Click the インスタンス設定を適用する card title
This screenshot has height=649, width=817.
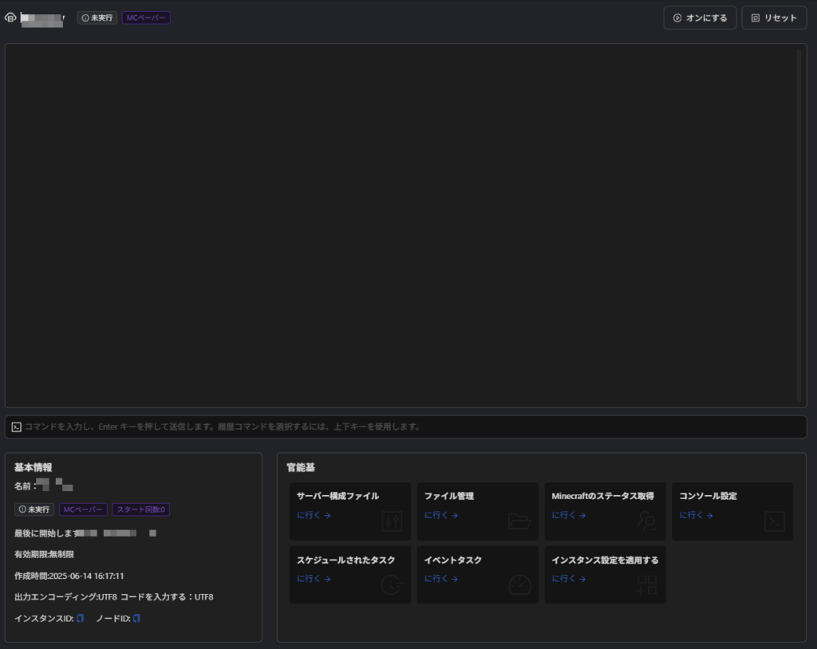click(605, 560)
